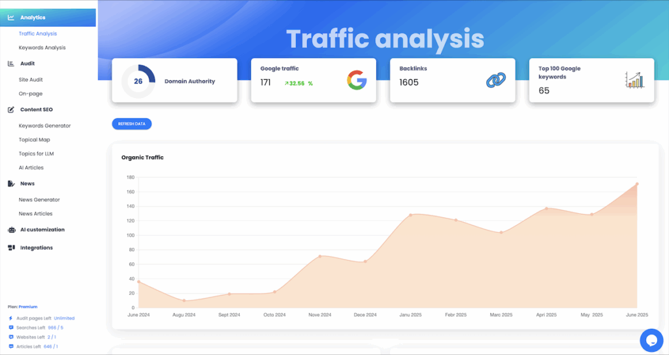Click the Analytics chart icon in sidebar

point(11,18)
